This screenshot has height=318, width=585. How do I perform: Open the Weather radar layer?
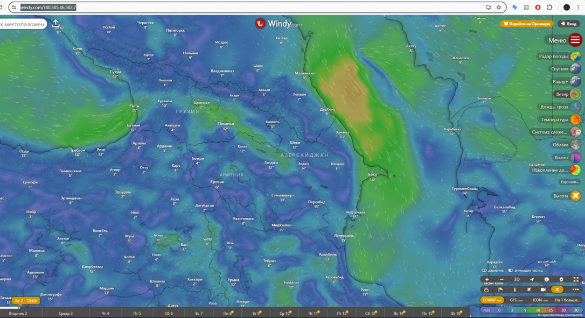[x=575, y=56]
